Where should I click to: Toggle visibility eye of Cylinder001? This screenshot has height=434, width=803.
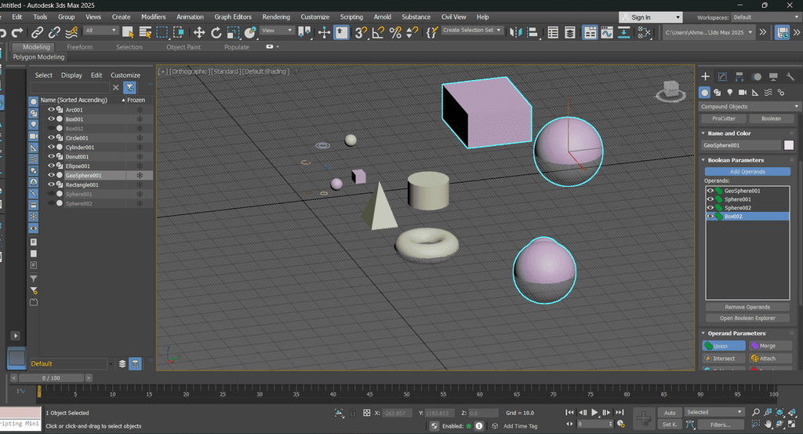51,147
